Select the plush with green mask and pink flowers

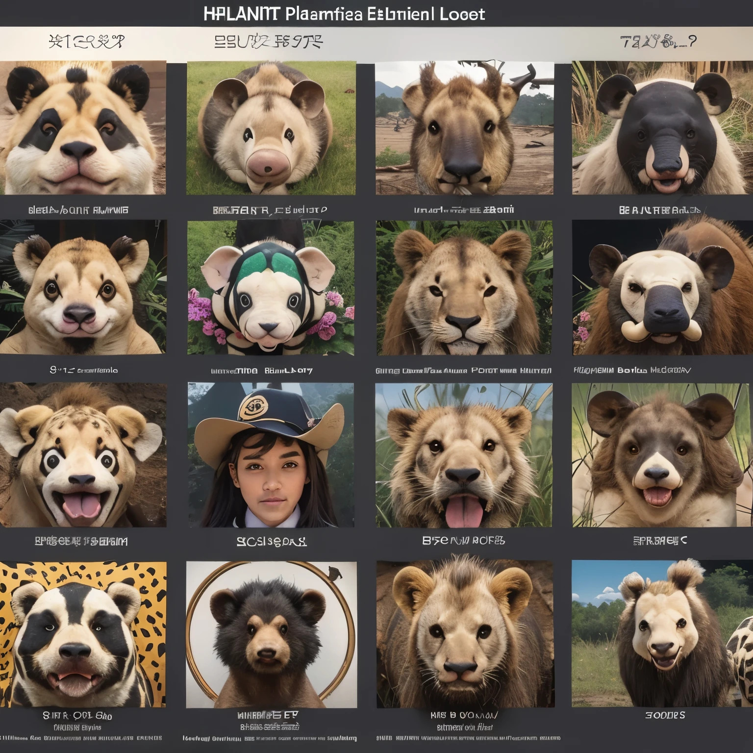coord(271,288)
